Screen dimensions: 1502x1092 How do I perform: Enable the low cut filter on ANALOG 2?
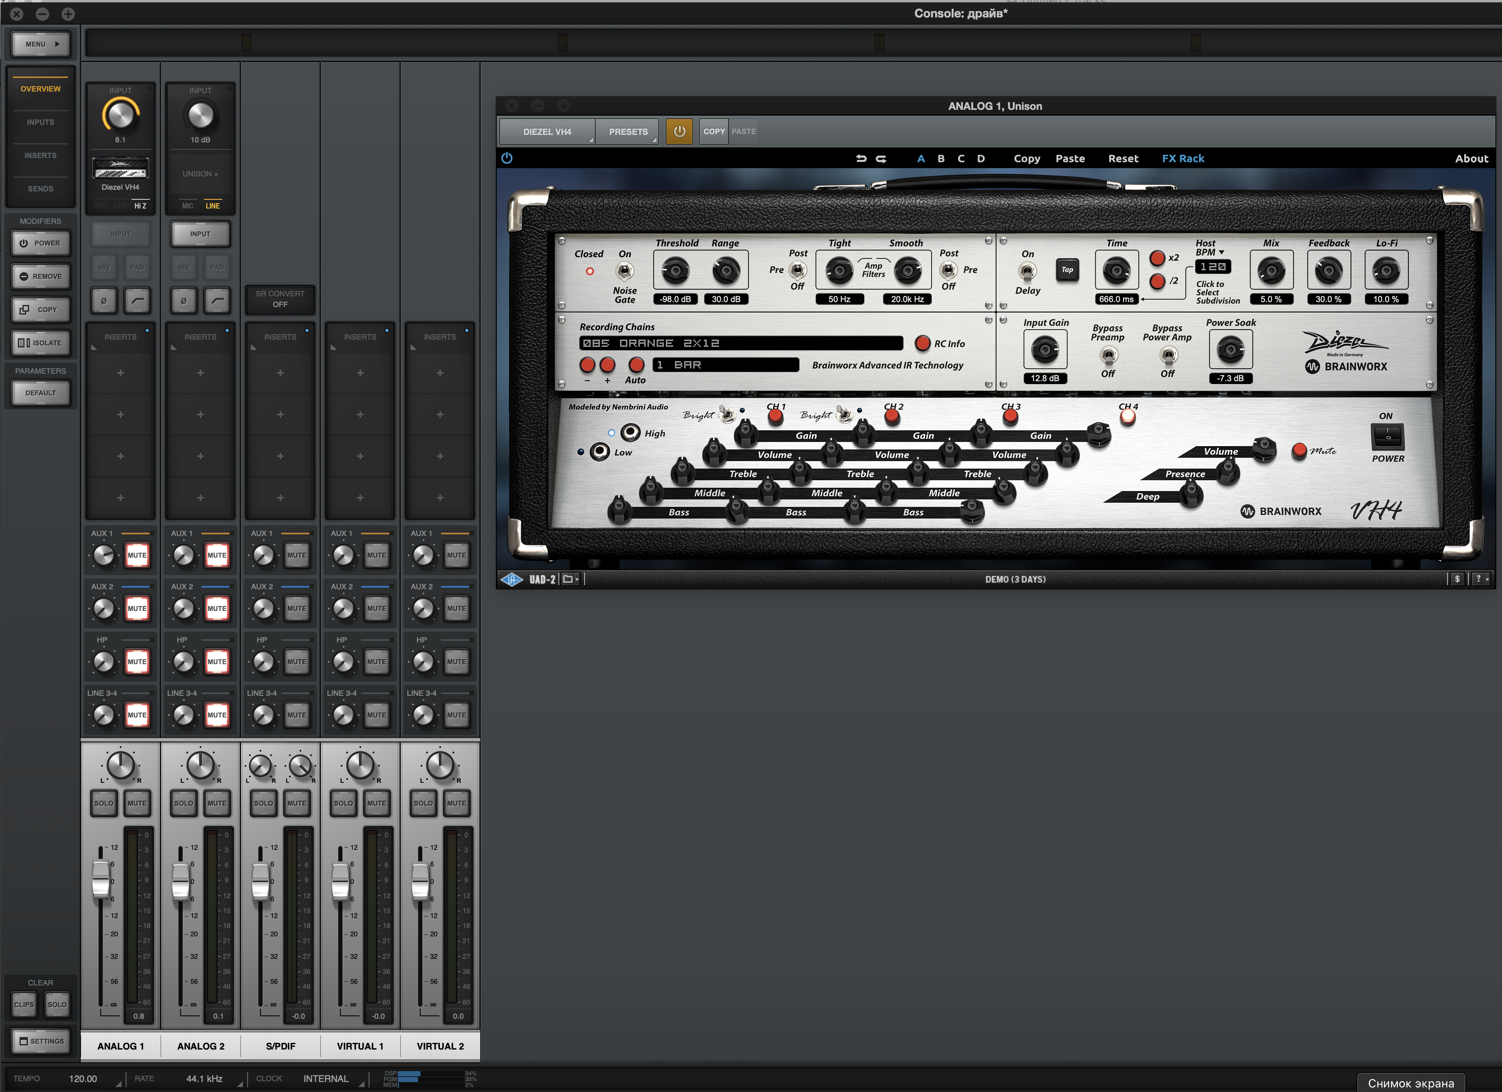(217, 300)
